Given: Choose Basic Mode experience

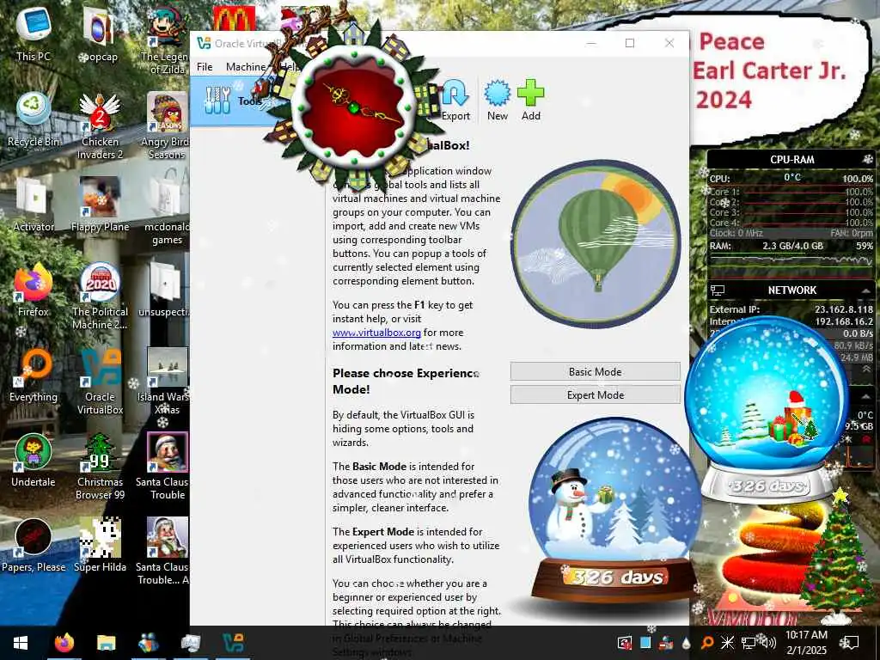Looking at the screenshot, I should 595,371.
